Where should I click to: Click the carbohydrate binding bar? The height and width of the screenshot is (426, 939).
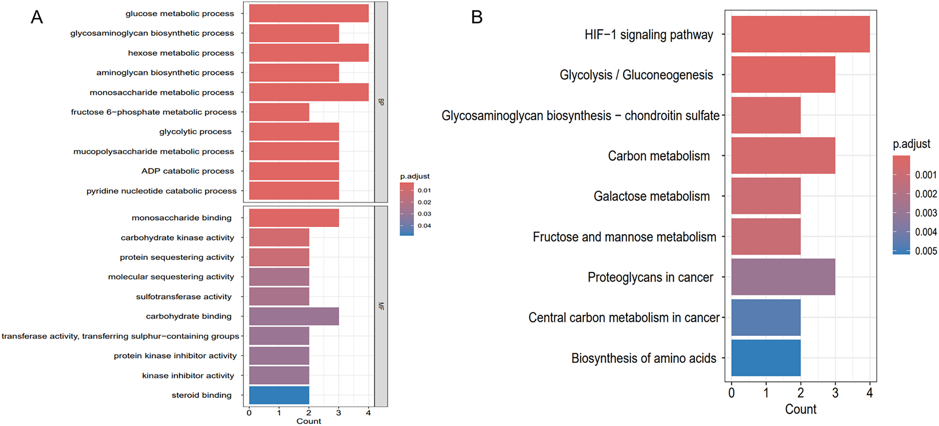point(294,316)
